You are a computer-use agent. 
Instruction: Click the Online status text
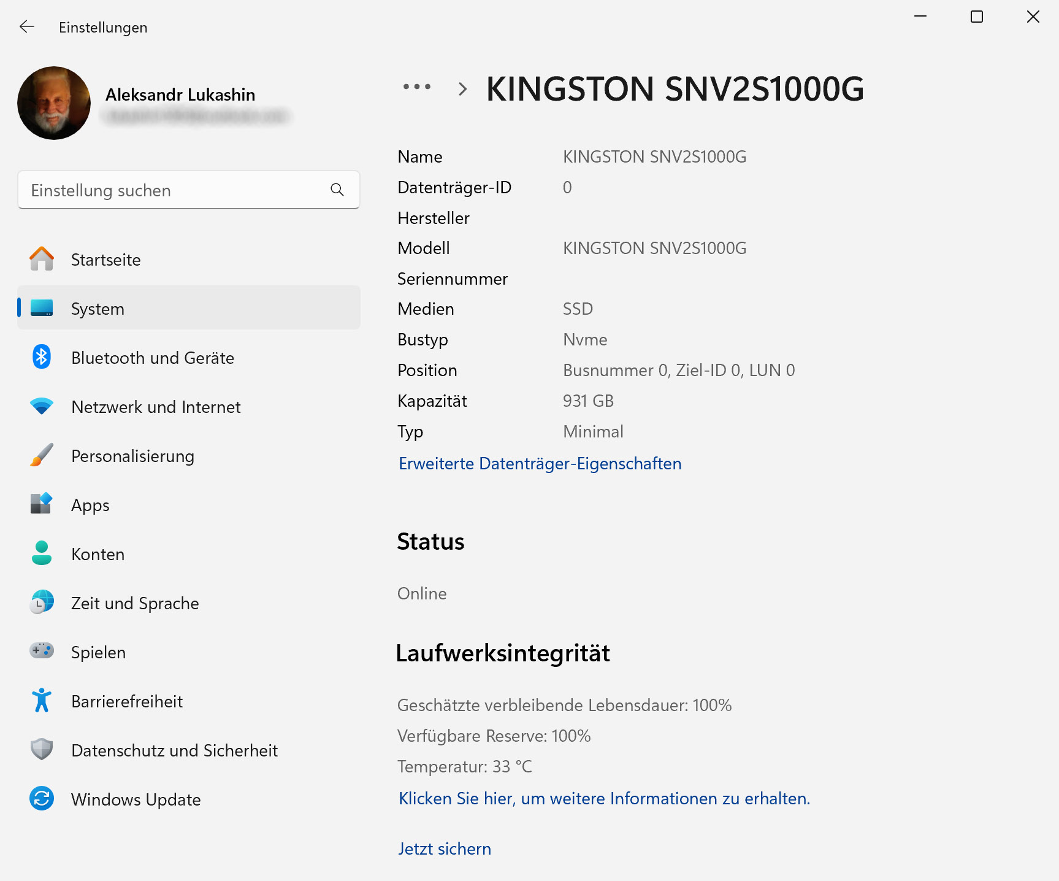[x=422, y=593]
